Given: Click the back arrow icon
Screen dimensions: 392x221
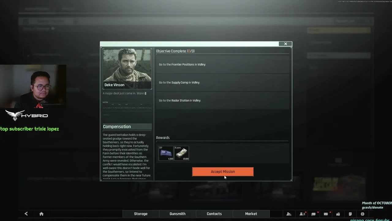Looking at the screenshot, I should (x=26, y=214).
